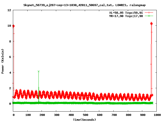Click the x-axis tick label '800'
The height and width of the screenshot is (122, 162).
[x=128, y=115]
